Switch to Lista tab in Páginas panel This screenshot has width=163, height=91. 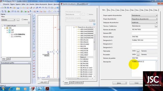[8, 59]
